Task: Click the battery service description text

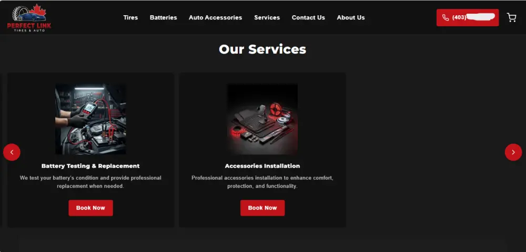Action: click(x=90, y=182)
